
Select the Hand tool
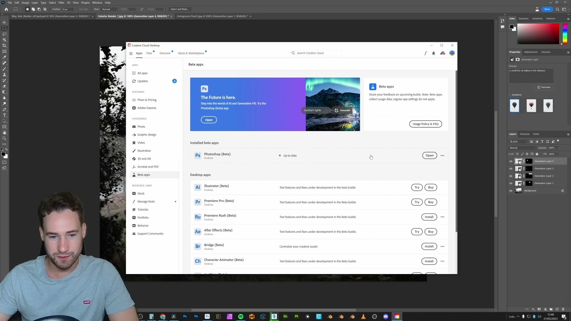(x=4, y=133)
